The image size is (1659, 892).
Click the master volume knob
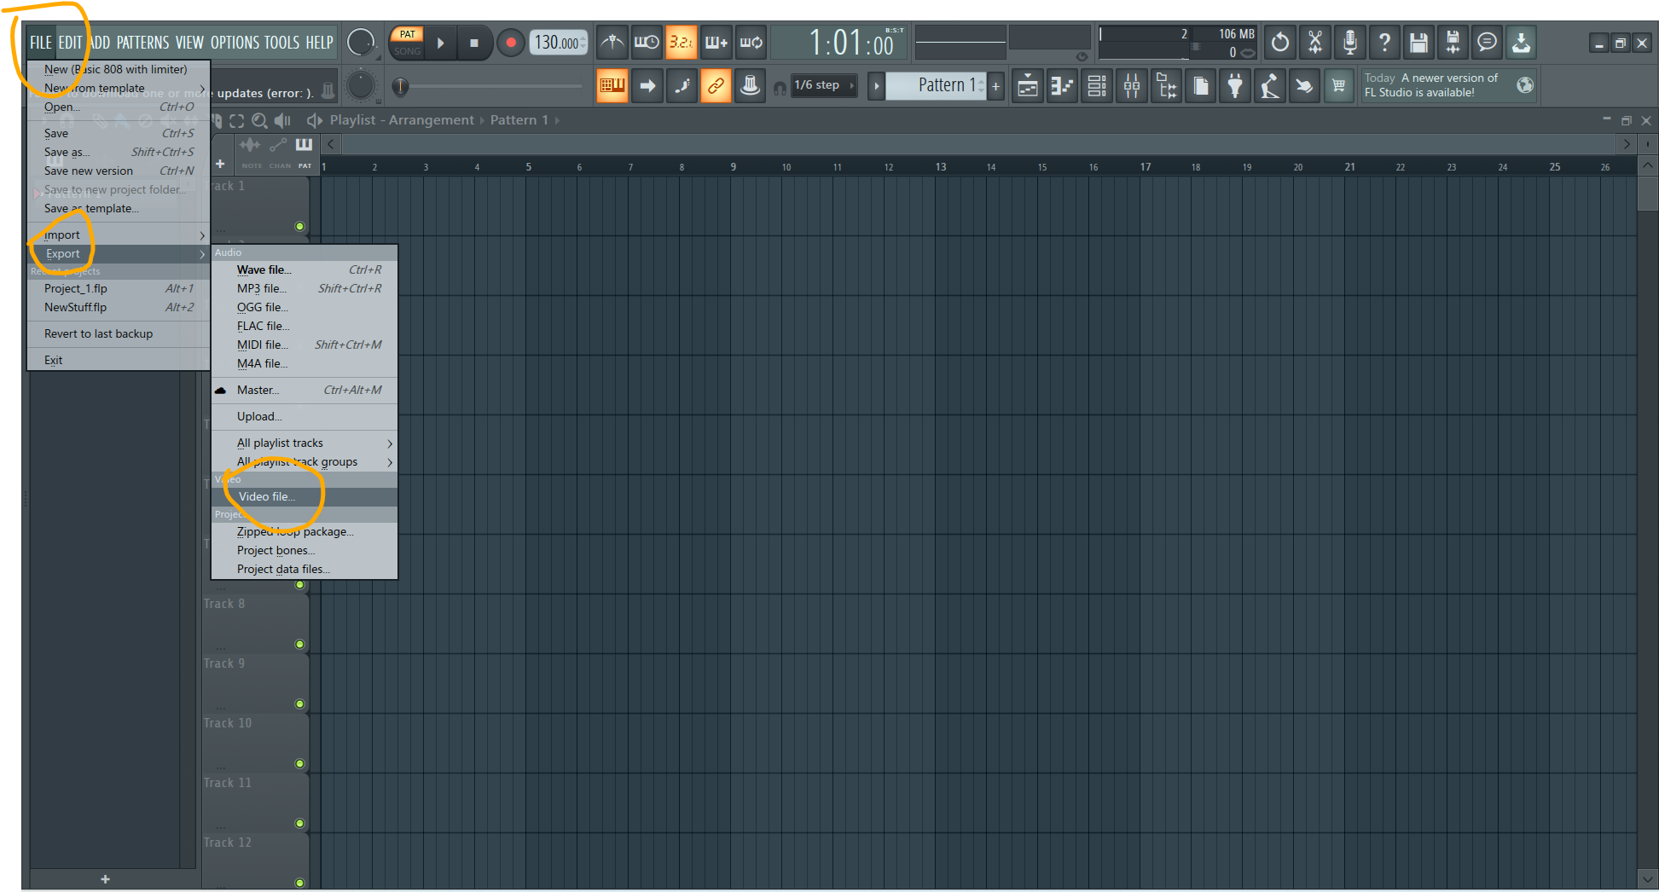361,42
